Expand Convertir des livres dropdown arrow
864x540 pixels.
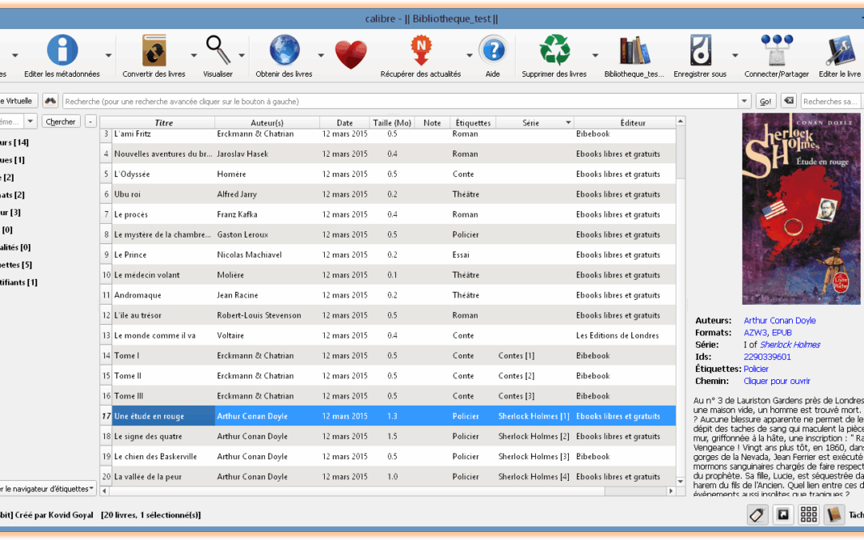pos(194,55)
